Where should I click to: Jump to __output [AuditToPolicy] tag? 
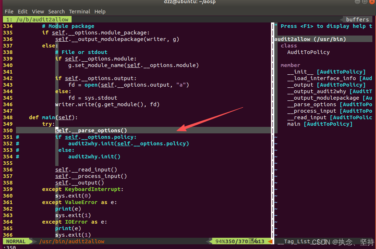click(326, 85)
